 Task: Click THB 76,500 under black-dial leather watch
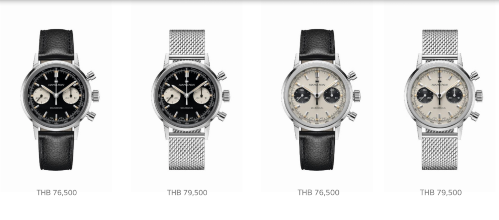point(57,193)
